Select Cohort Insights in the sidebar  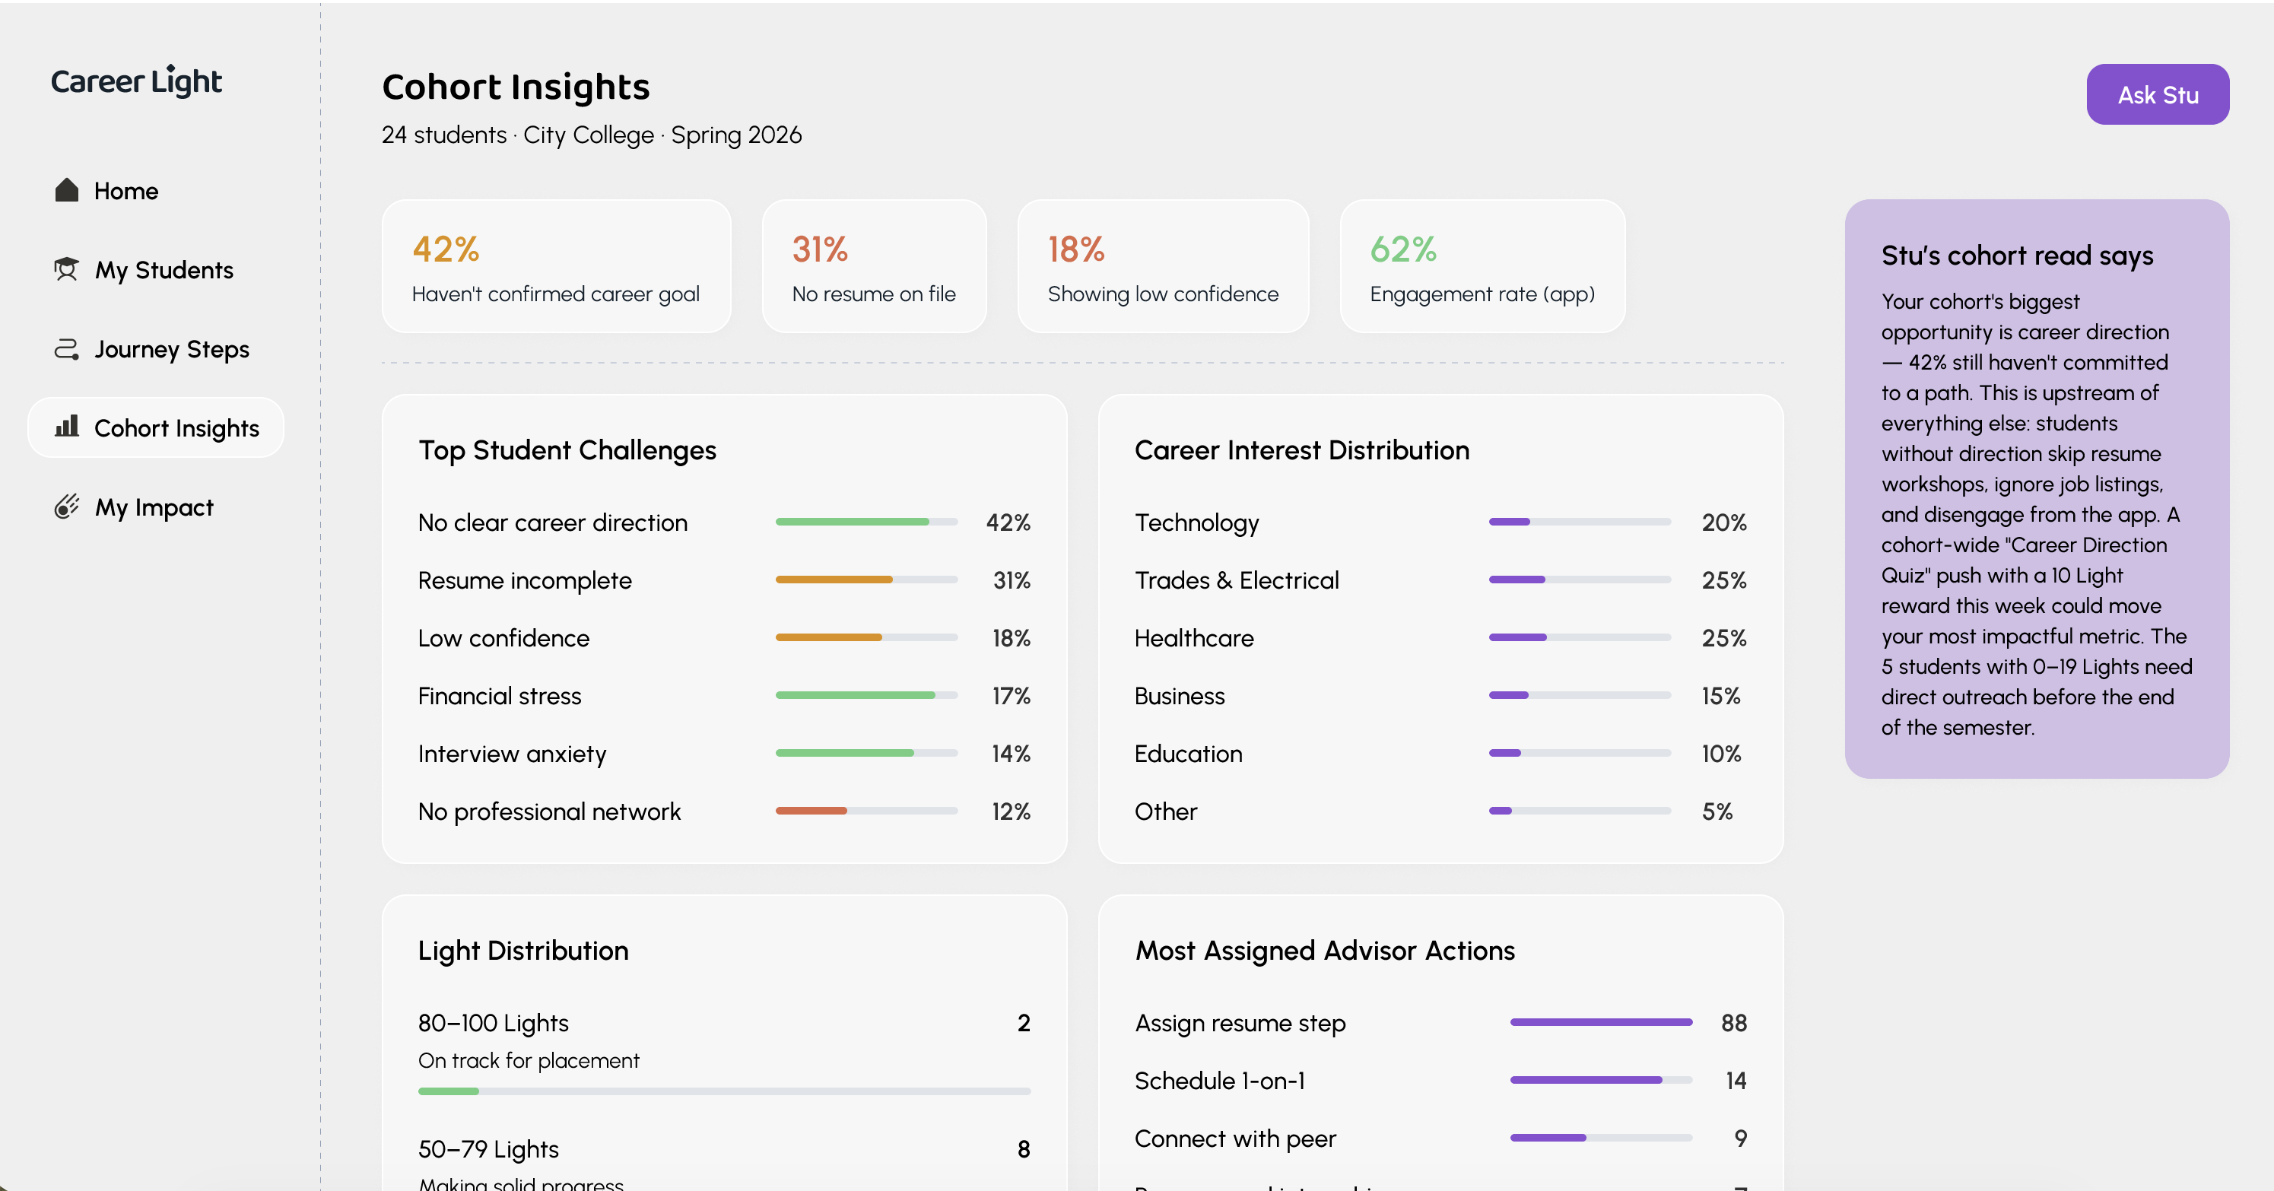(156, 427)
